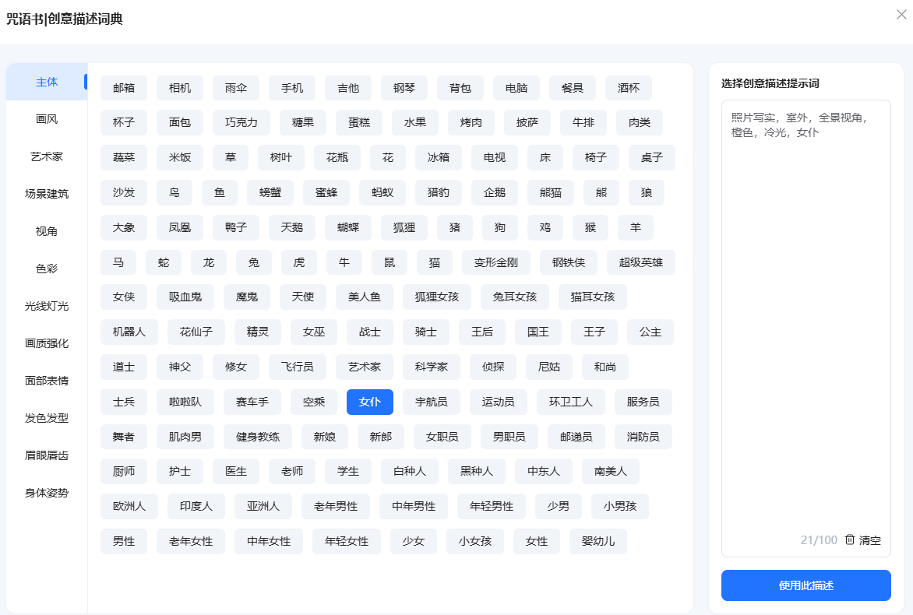Select the 飞行员 tag
913x615 pixels.
pyautogui.click(x=298, y=367)
